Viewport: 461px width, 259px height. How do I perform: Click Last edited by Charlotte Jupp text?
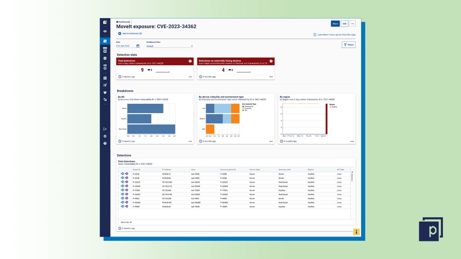(x=336, y=35)
